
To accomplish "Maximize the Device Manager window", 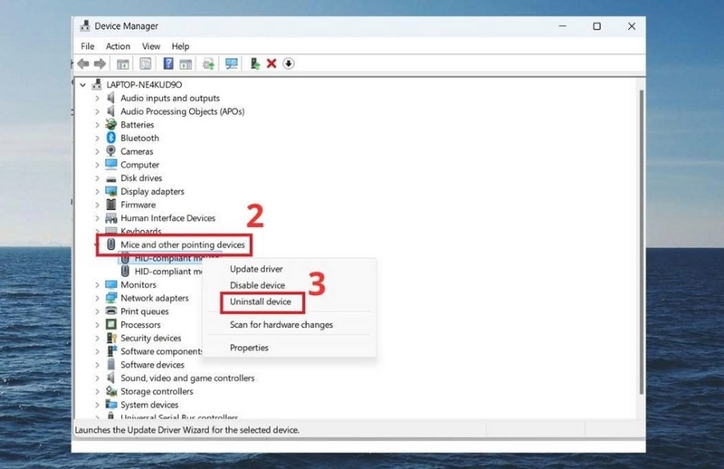I will [x=596, y=26].
